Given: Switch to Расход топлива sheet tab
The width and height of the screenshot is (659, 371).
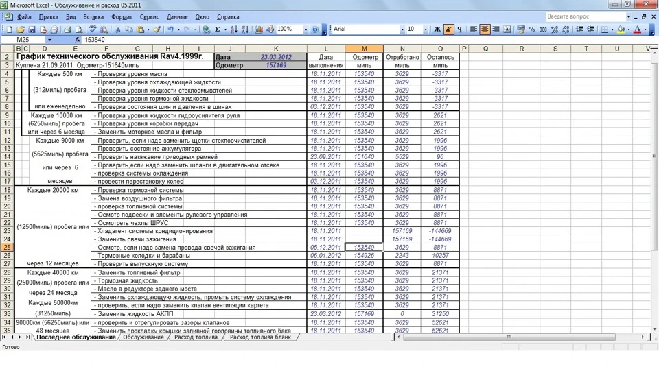Looking at the screenshot, I should [x=196, y=337].
